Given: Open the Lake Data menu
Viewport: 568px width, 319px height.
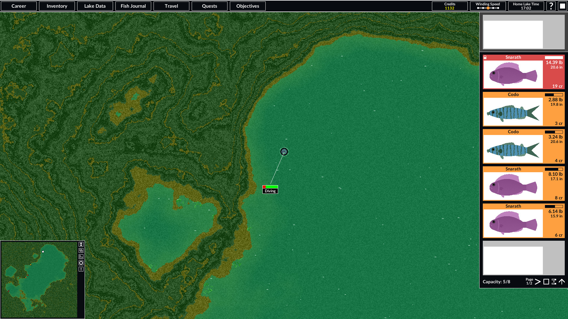Looking at the screenshot, I should tap(95, 6).
